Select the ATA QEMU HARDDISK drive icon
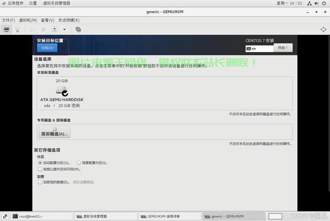 coord(62,91)
